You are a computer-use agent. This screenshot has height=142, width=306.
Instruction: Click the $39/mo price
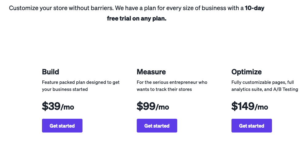click(58, 106)
